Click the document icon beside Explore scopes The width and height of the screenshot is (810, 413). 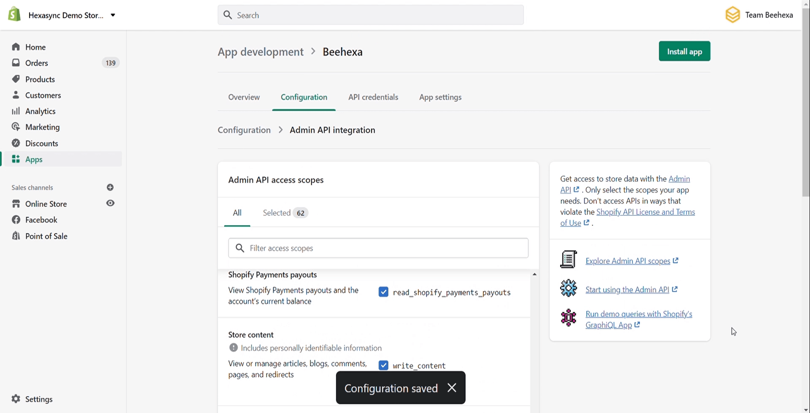tap(569, 259)
